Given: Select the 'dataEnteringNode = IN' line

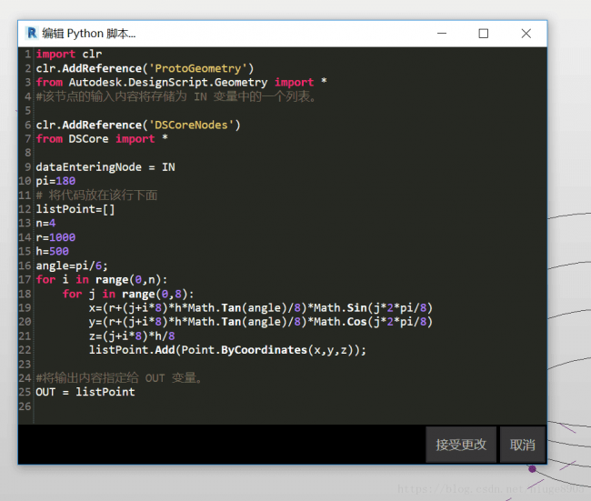Looking at the screenshot, I should click(105, 167).
